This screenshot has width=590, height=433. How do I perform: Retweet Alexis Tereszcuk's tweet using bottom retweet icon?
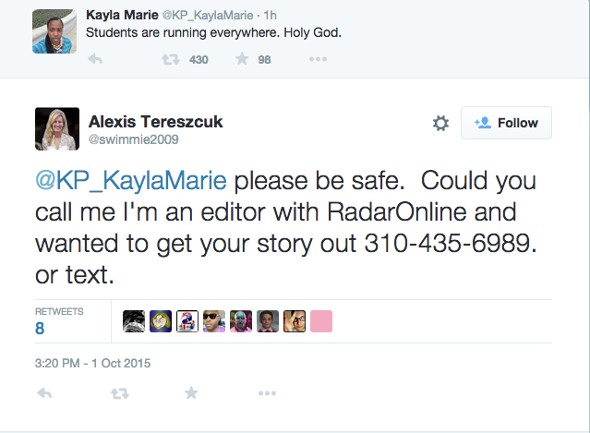(x=120, y=393)
